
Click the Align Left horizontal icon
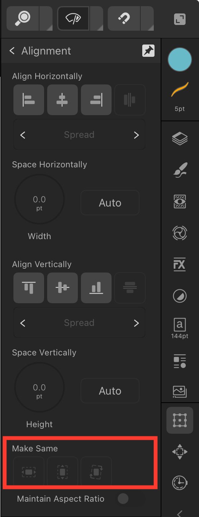click(x=29, y=100)
